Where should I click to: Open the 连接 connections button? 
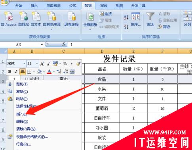point(106,14)
